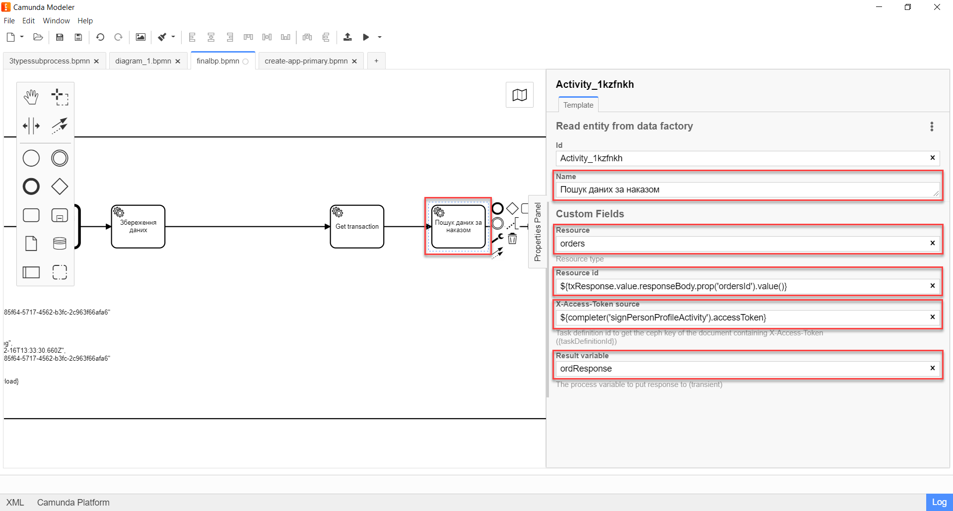953x511 pixels.
Task: Expand the new file dropdown arrow
Action: pyautogui.click(x=22, y=37)
